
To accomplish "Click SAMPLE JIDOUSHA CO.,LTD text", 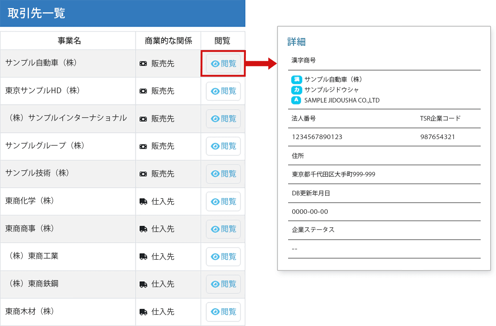I will [342, 101].
